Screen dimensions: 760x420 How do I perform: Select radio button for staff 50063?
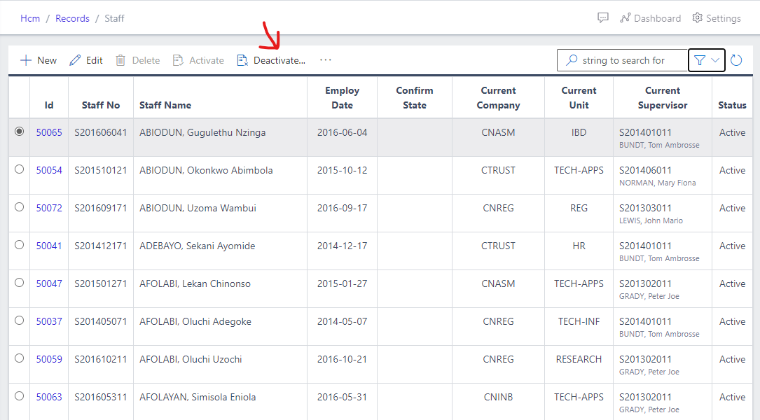(x=19, y=396)
